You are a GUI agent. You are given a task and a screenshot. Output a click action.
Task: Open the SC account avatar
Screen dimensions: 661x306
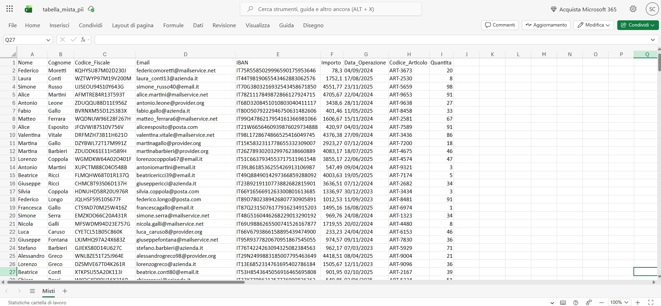pos(652,9)
